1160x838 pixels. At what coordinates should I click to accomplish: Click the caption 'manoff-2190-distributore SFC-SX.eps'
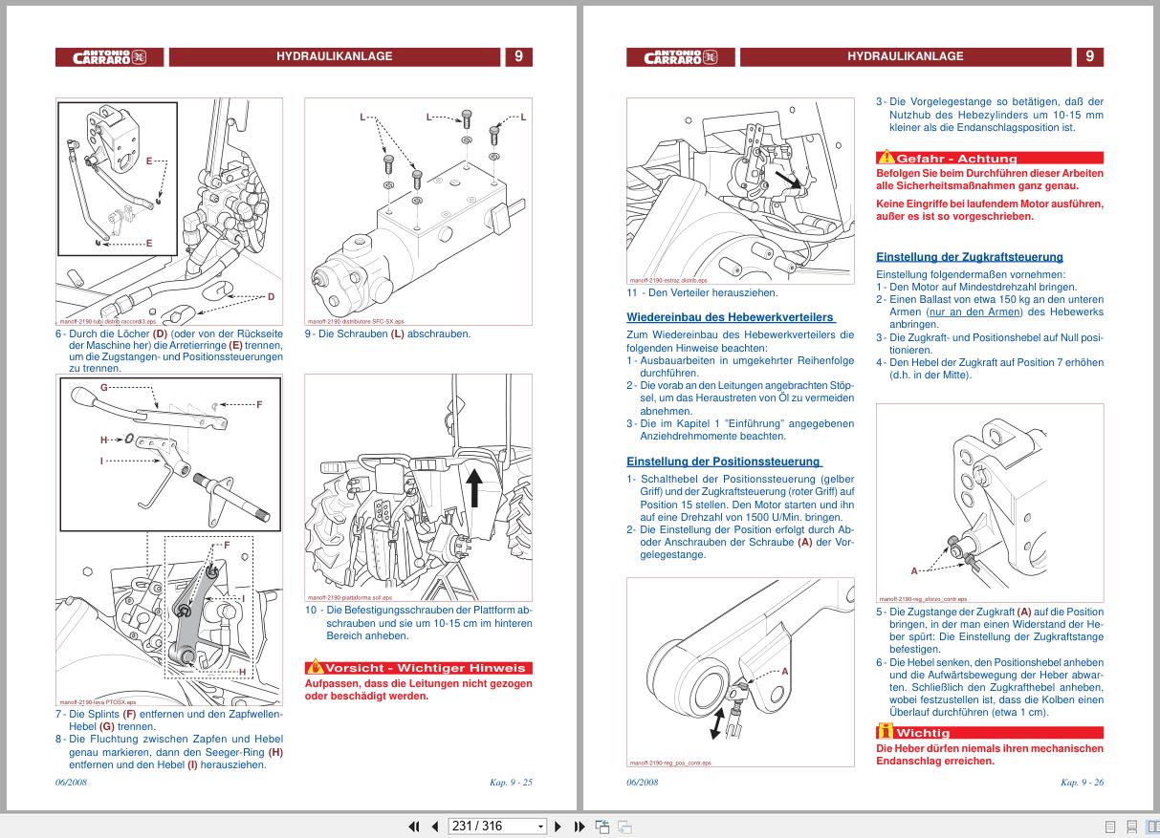[356, 322]
